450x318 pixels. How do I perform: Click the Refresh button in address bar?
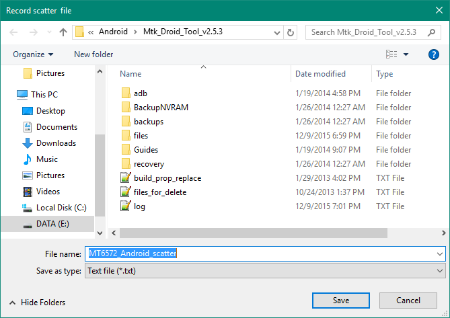291,32
